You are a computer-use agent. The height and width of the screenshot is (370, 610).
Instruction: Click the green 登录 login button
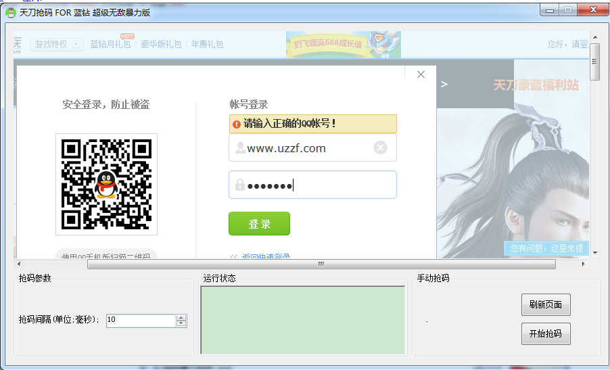pos(259,224)
